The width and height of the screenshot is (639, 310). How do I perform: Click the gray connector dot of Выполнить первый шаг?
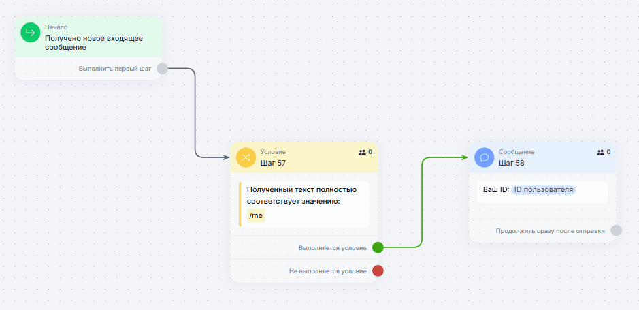(162, 69)
